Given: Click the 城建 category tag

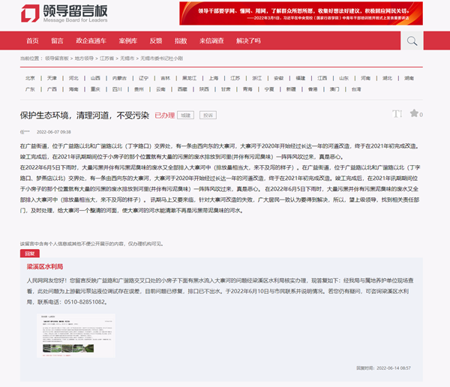Looking at the screenshot, I should click(x=186, y=115).
